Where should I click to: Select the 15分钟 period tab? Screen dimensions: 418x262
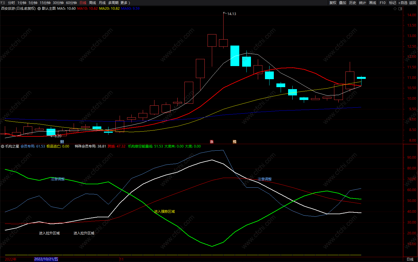pyautogui.click(x=45, y=3)
